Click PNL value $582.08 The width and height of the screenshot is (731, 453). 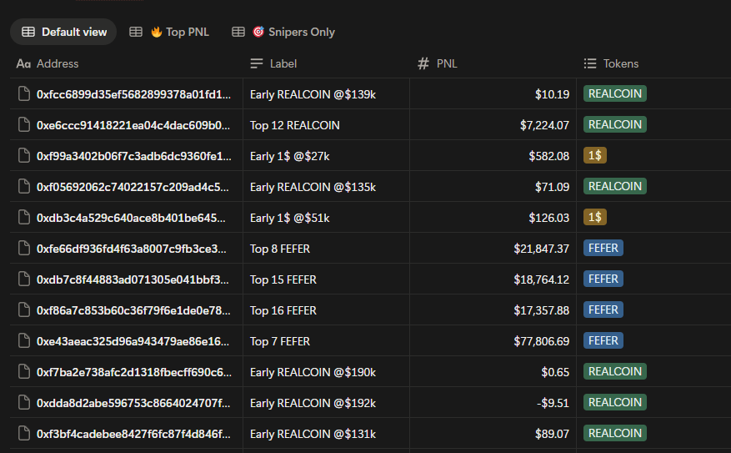(548, 156)
